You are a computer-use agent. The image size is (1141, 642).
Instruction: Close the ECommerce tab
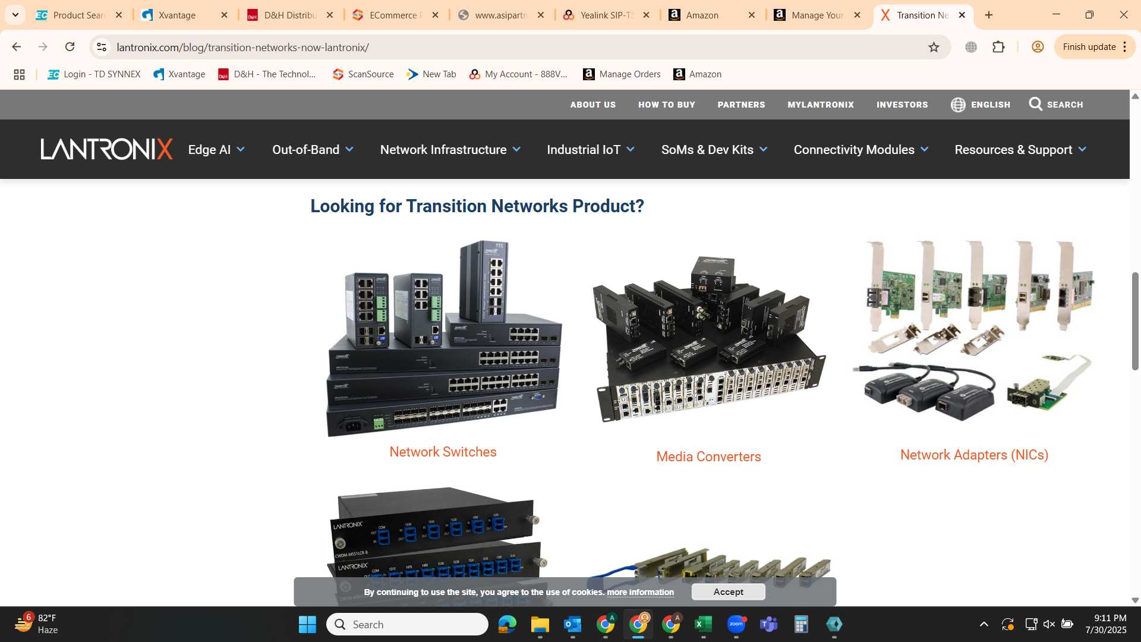pos(436,15)
